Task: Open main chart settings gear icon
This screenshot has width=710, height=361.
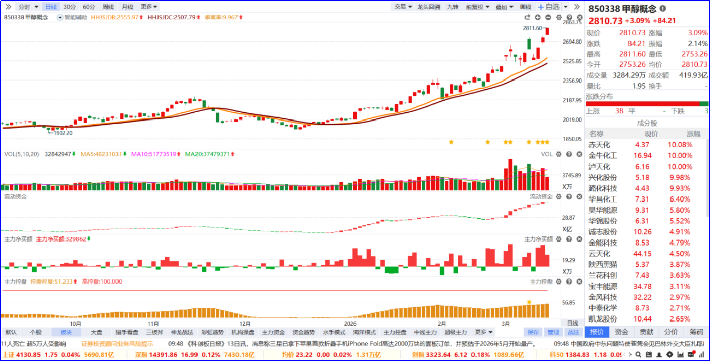Action: [558, 17]
